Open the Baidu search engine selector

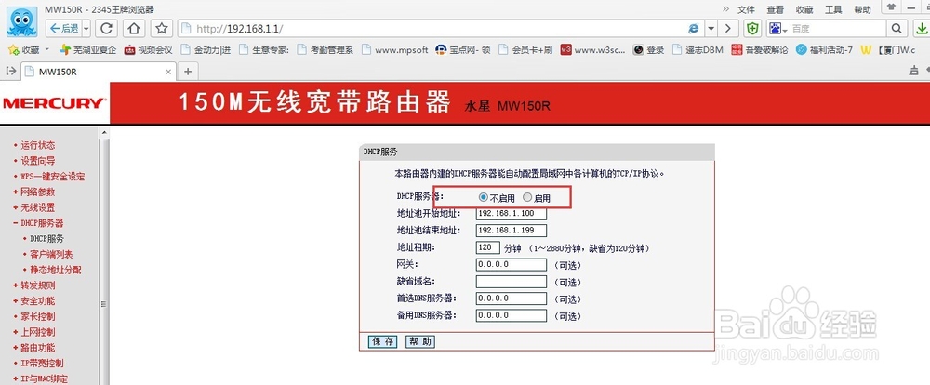coord(777,29)
